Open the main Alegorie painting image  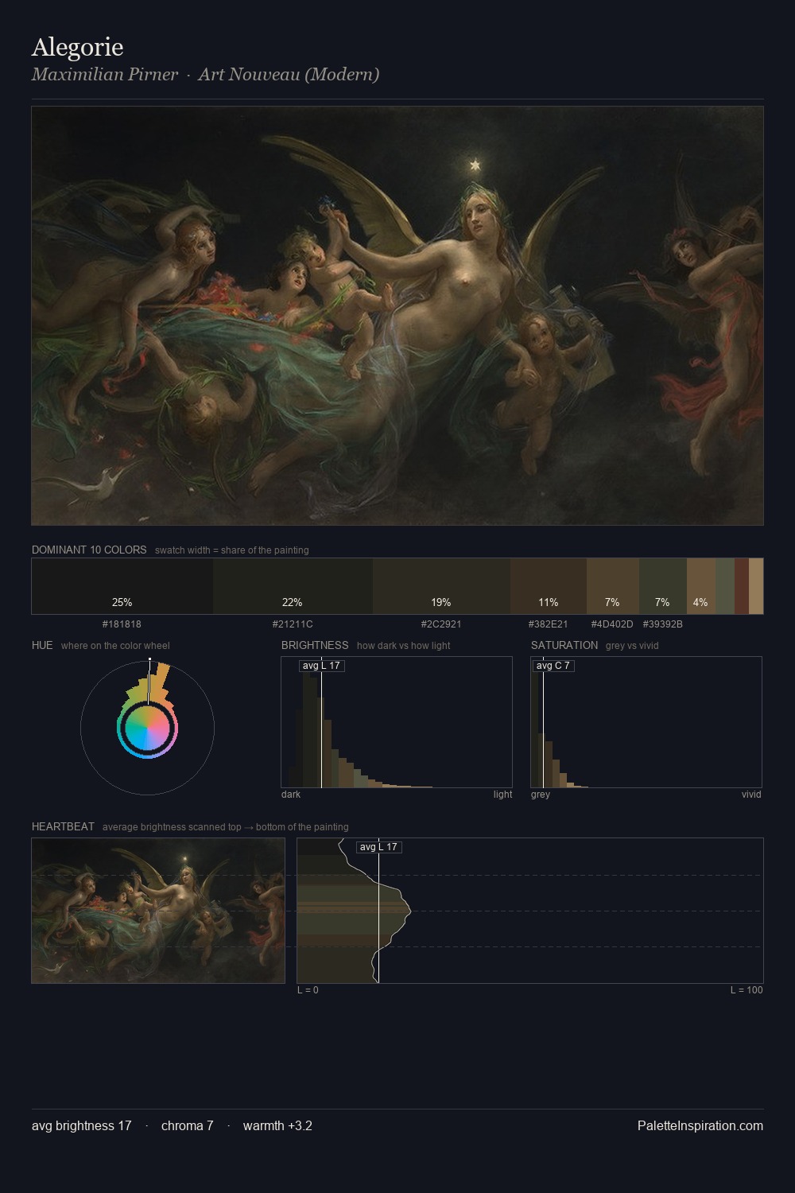(x=397, y=316)
